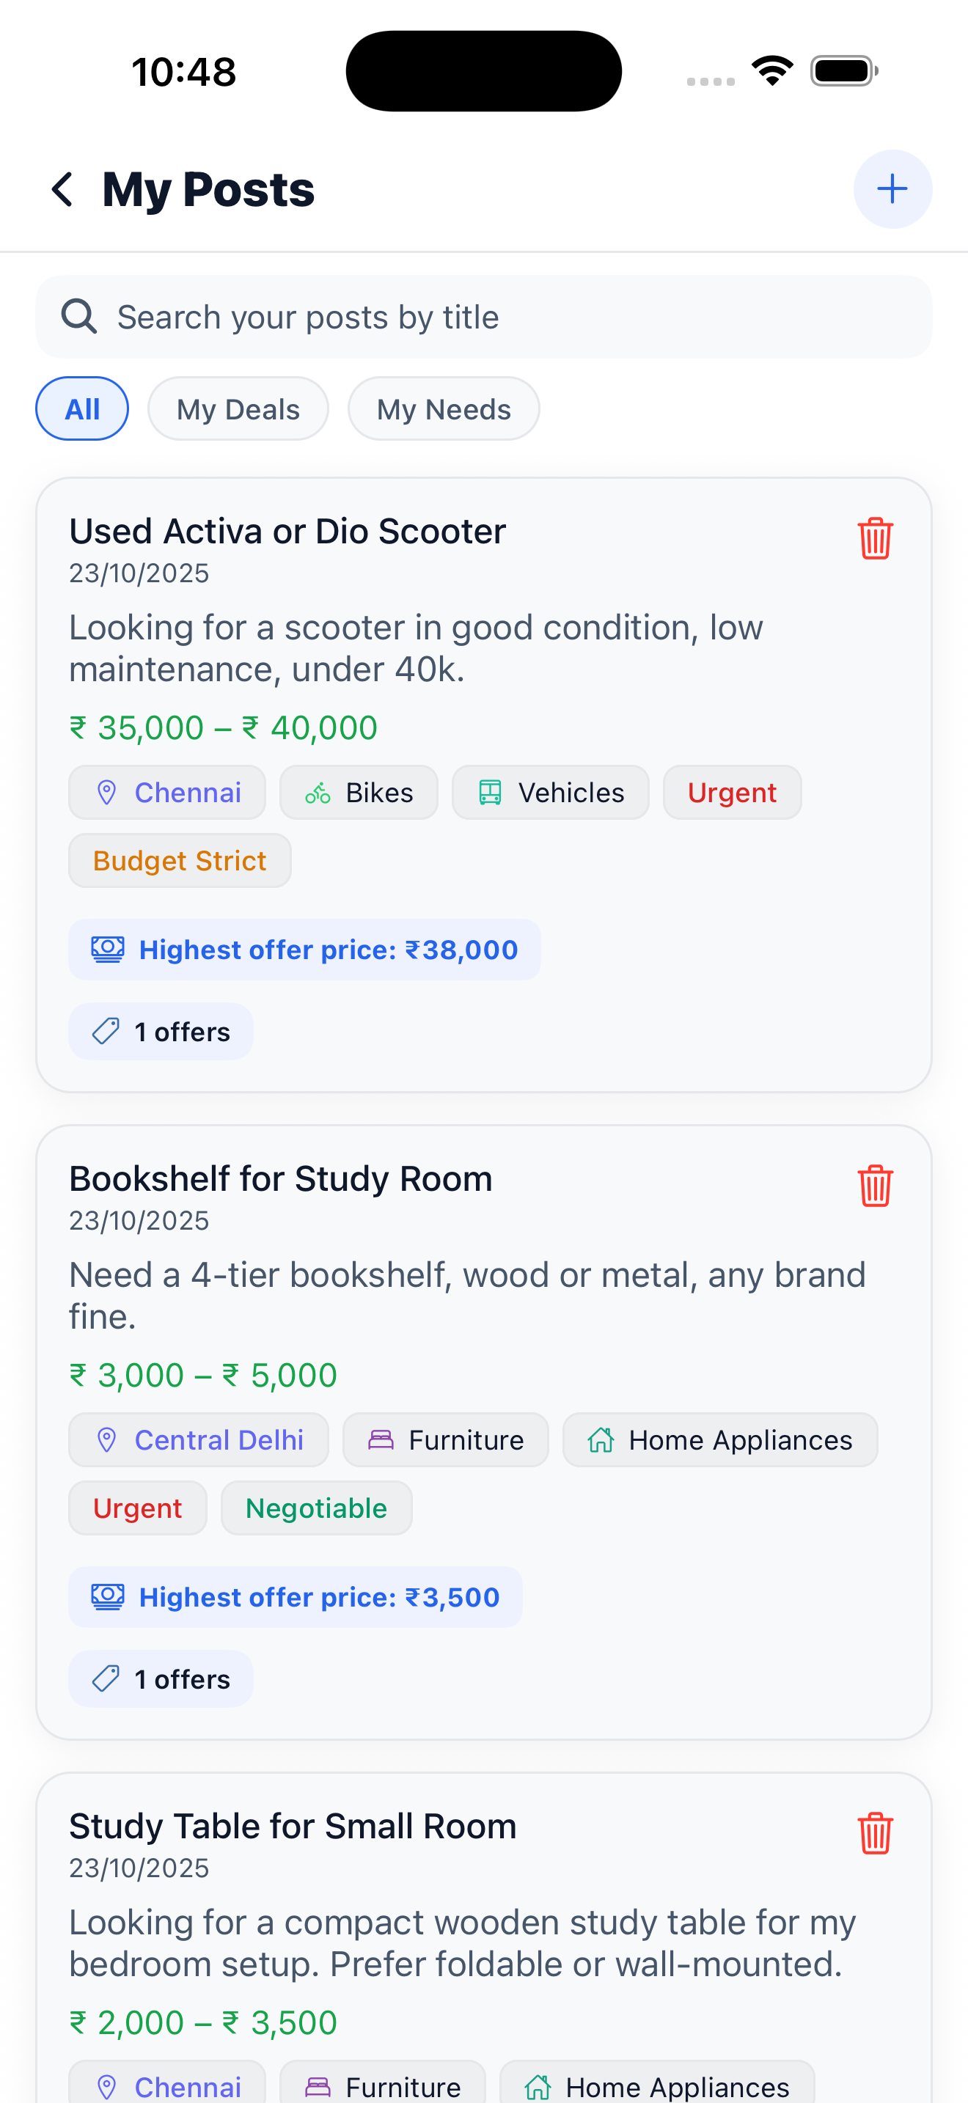Delete the Used Activa or Dio Scooter post
968x2103 pixels.
pyautogui.click(x=874, y=538)
